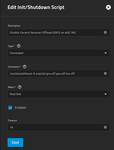
Task: Select the Edit Init/Shutdown Script title
Action: pyautogui.click(x=36, y=7)
